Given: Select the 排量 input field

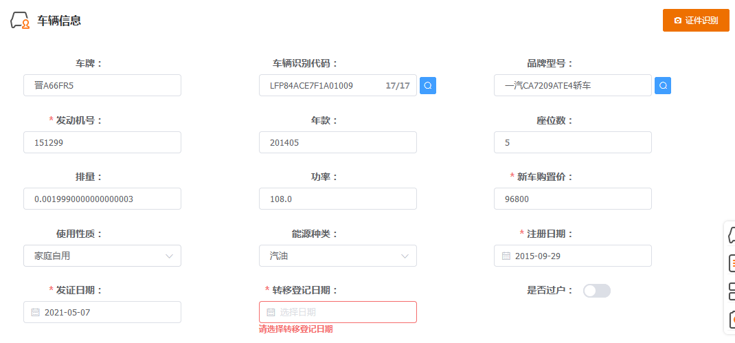Looking at the screenshot, I should point(102,199).
